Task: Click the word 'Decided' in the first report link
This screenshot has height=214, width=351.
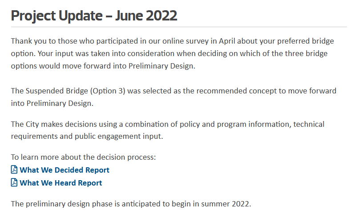Action: pos(69,170)
